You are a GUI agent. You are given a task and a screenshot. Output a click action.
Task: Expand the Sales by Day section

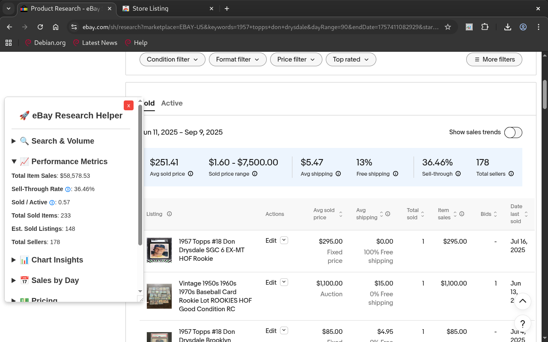point(45,280)
